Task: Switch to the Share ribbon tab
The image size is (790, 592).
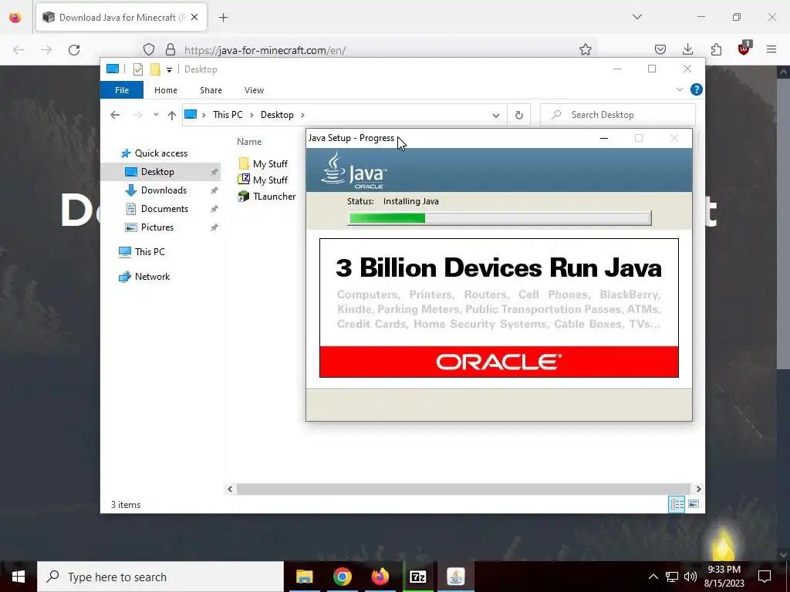Action: 211,90
